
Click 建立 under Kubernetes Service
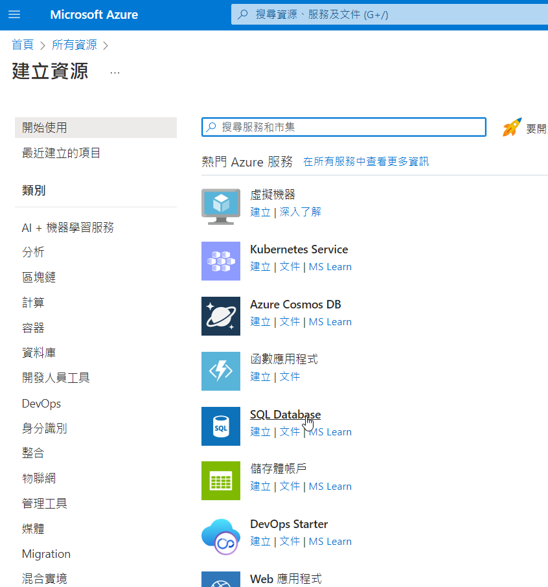(260, 266)
